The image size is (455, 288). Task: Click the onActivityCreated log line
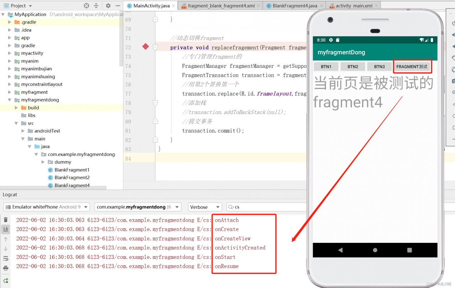pyautogui.click(x=141, y=248)
